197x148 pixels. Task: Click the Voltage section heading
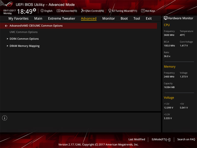pos(169,98)
